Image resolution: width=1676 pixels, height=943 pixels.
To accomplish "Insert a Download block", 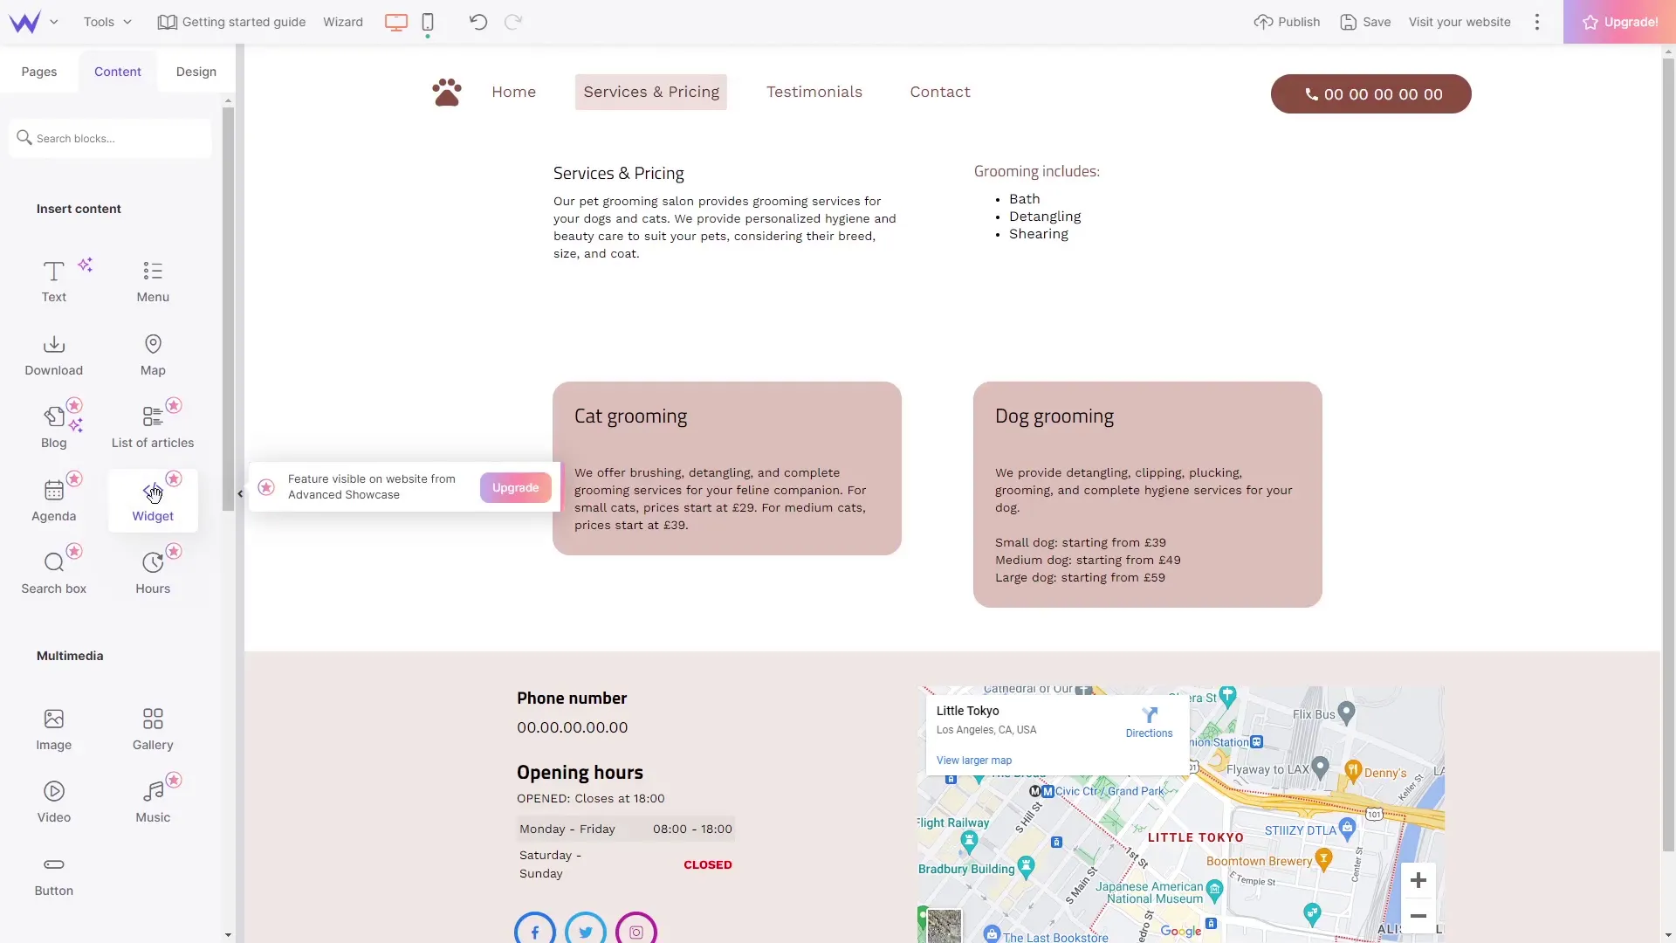I will pyautogui.click(x=53, y=354).
